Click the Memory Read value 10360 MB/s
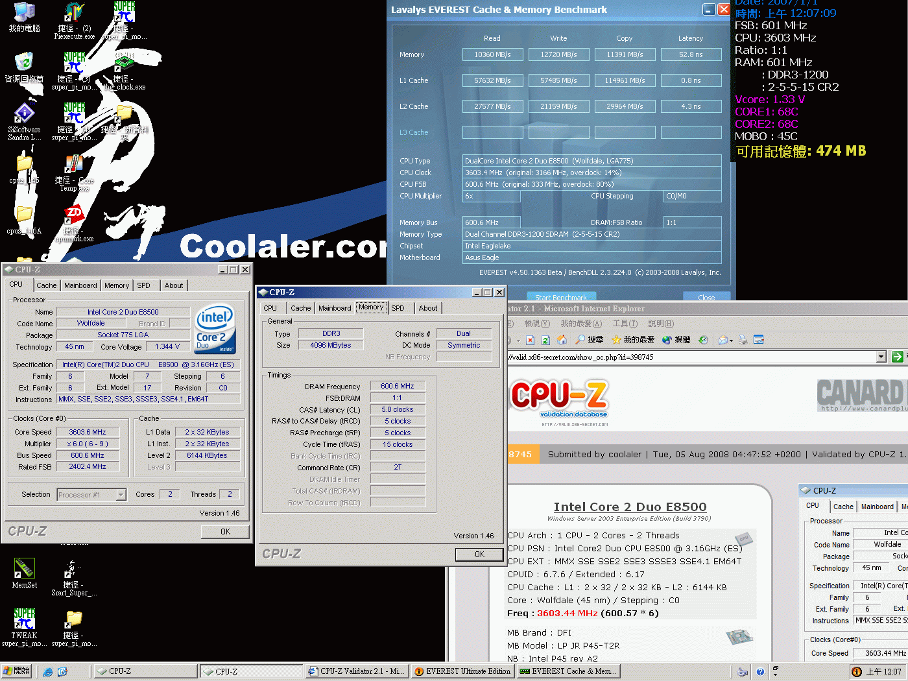The image size is (908, 681). tap(492, 54)
